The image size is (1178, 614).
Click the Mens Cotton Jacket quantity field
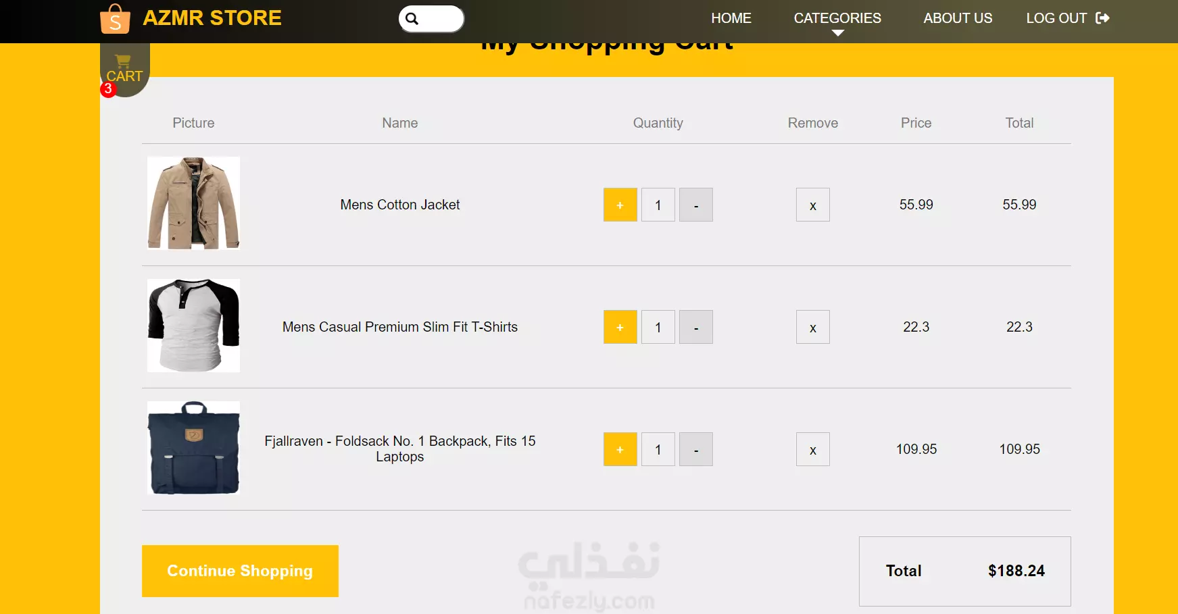click(x=658, y=205)
